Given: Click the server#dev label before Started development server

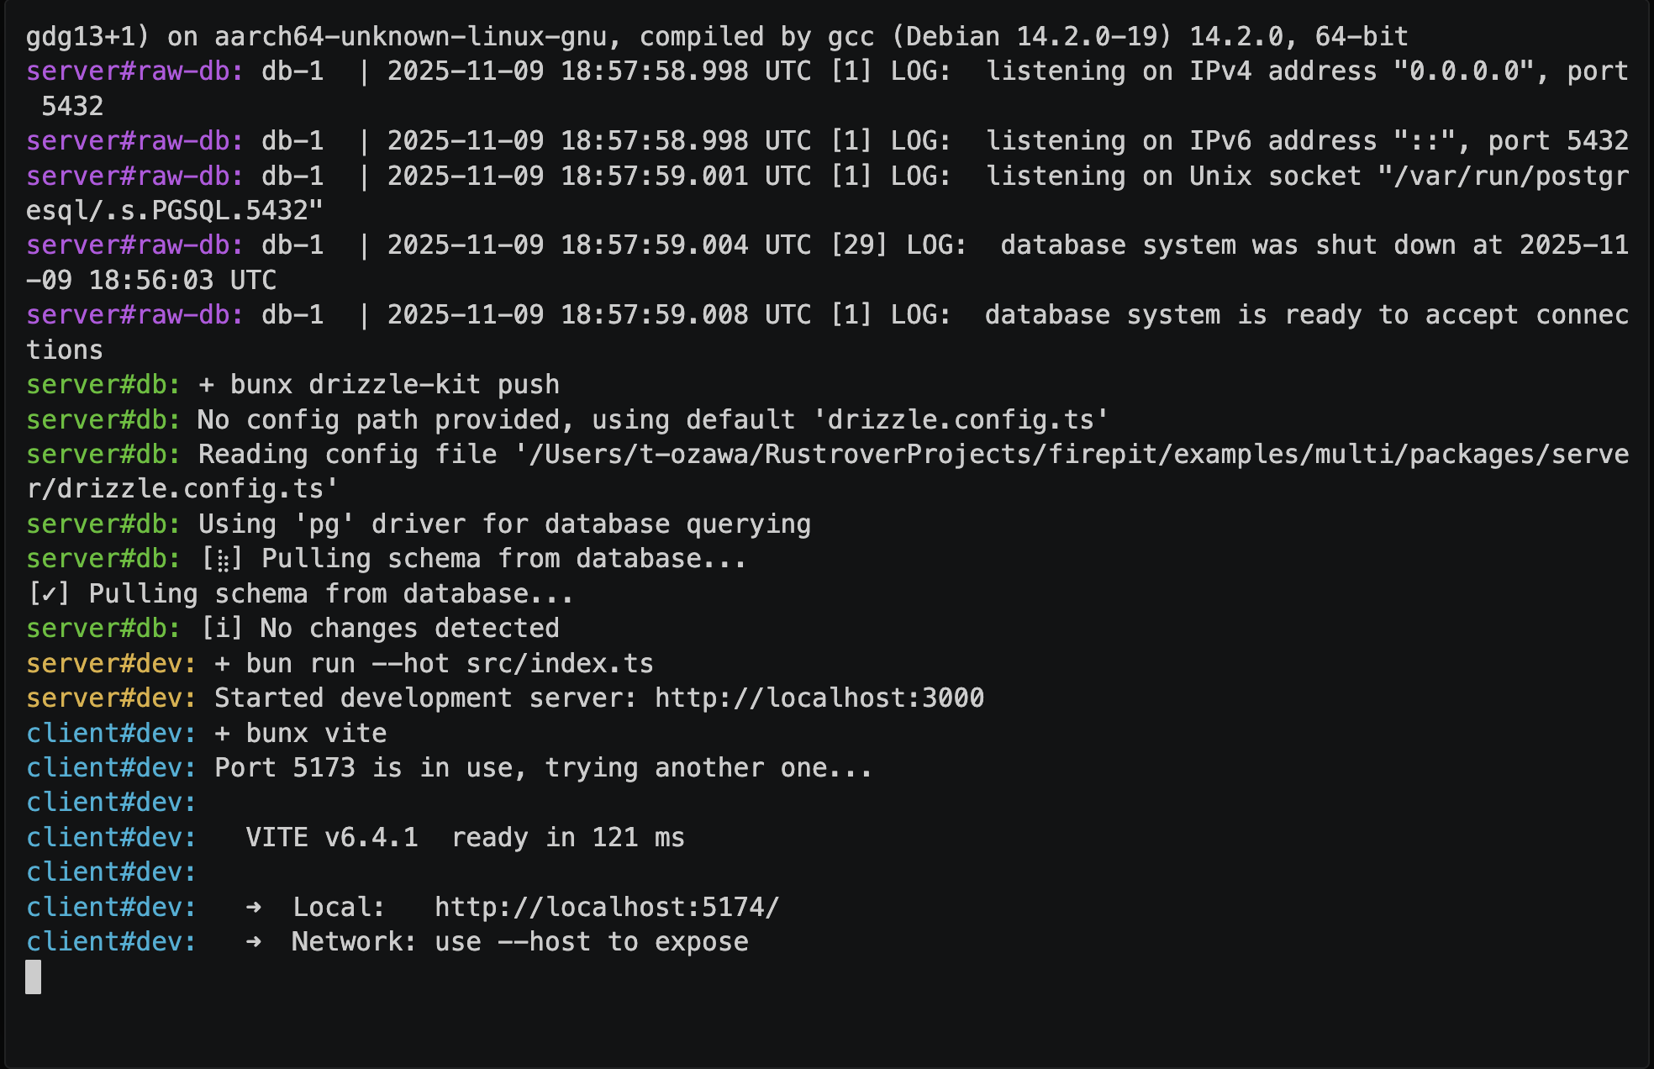Looking at the screenshot, I should [x=111, y=698].
